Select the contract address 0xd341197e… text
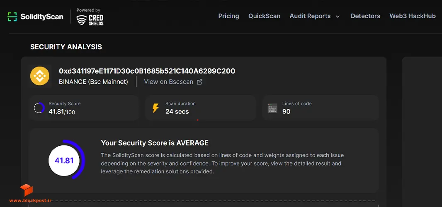Screen dimensions: 442x207 pos(147,71)
